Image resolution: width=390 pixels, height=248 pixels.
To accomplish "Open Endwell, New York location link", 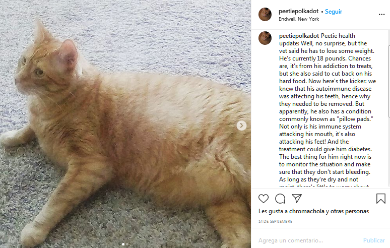I will click(299, 19).
